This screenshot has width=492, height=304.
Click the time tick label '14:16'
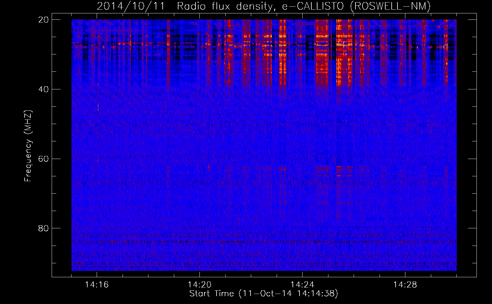click(x=97, y=285)
